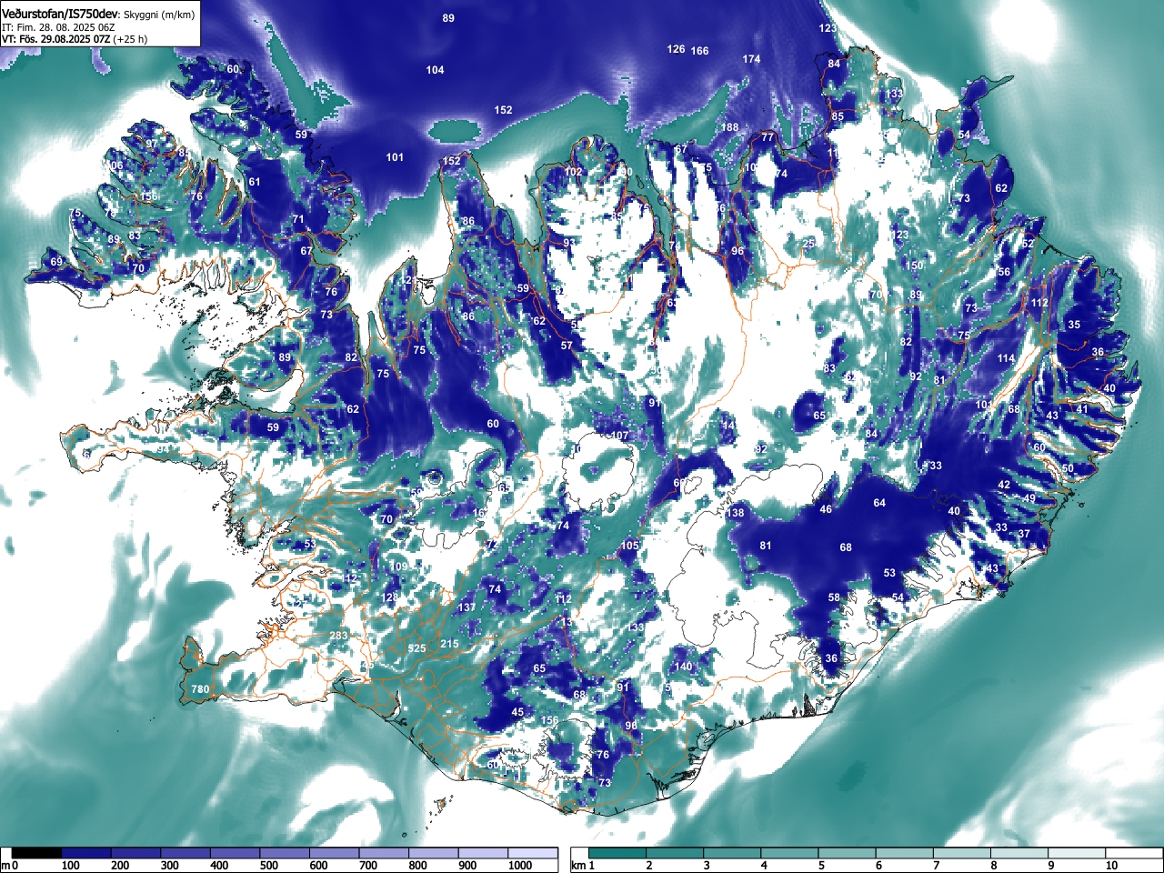1164x873 pixels.
Task: Click the 85 visibility value on map
Action: click(838, 116)
